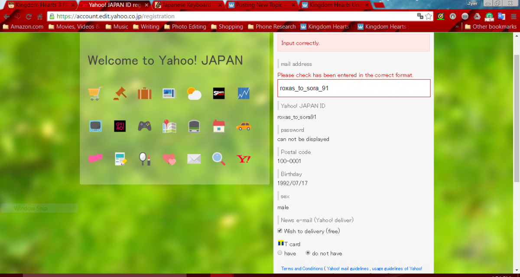The image size is (520, 277).
Task: Click the shopping cart icon
Action: pyautogui.click(x=95, y=93)
